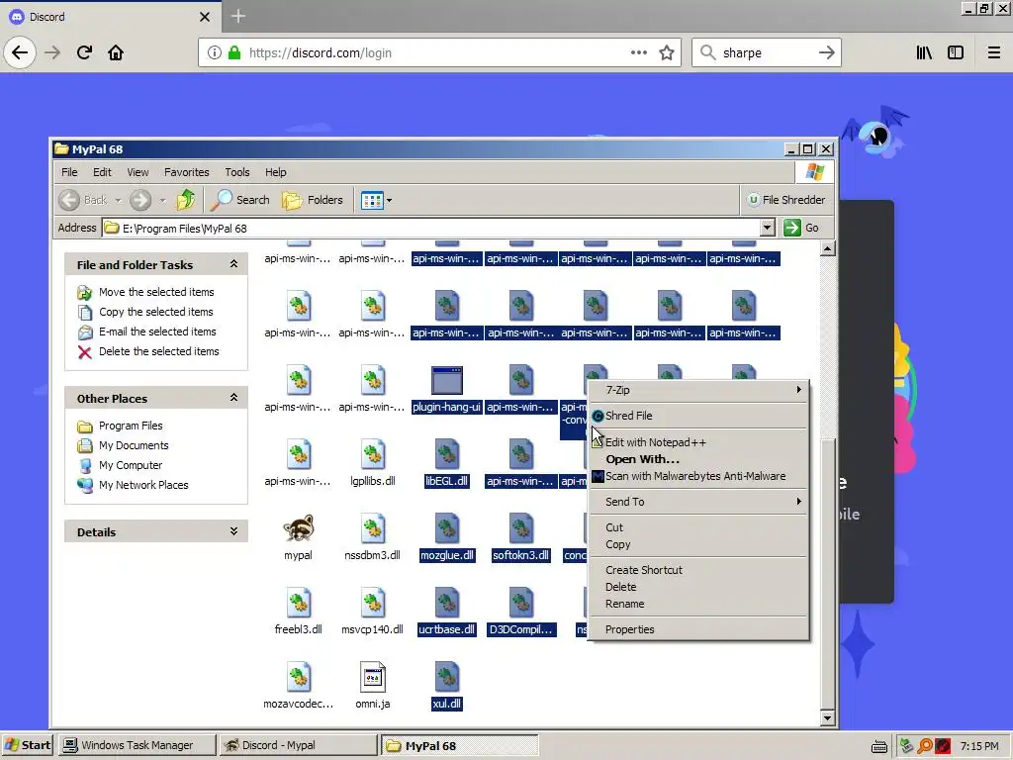Open the Tools menu in Explorer
Screen dimensions: 1013x760
tap(237, 172)
